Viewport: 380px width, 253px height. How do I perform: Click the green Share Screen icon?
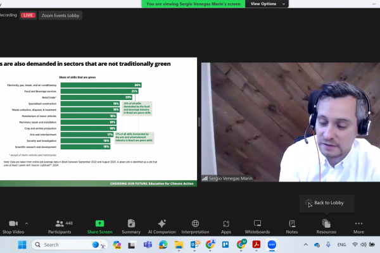(99, 223)
